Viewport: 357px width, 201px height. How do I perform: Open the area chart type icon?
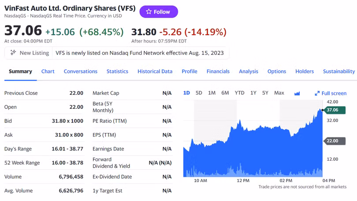click(x=297, y=93)
